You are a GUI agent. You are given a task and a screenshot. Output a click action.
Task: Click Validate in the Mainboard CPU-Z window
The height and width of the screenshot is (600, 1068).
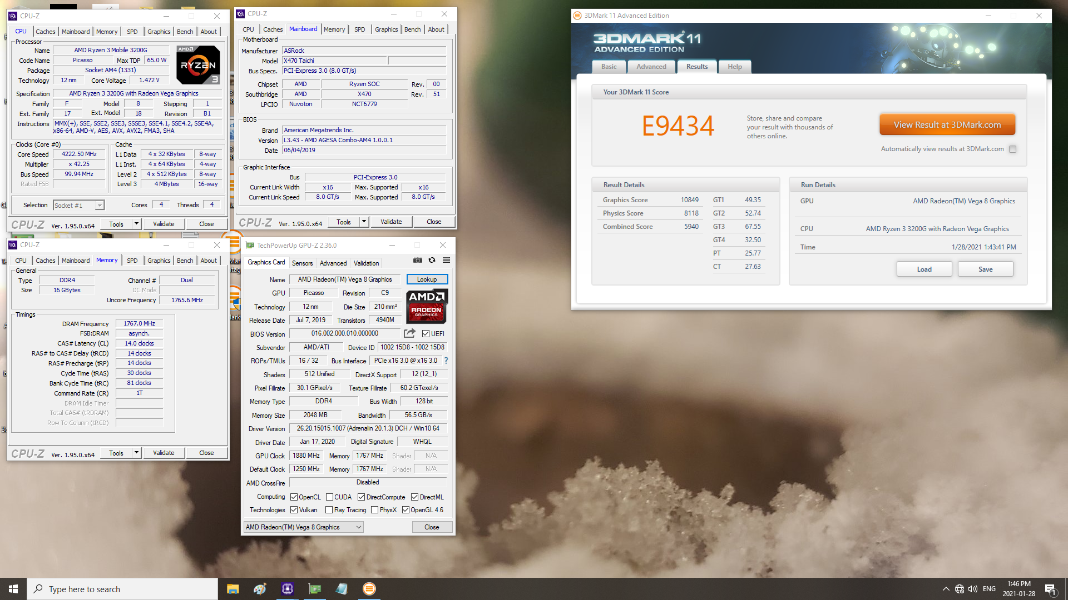391,222
